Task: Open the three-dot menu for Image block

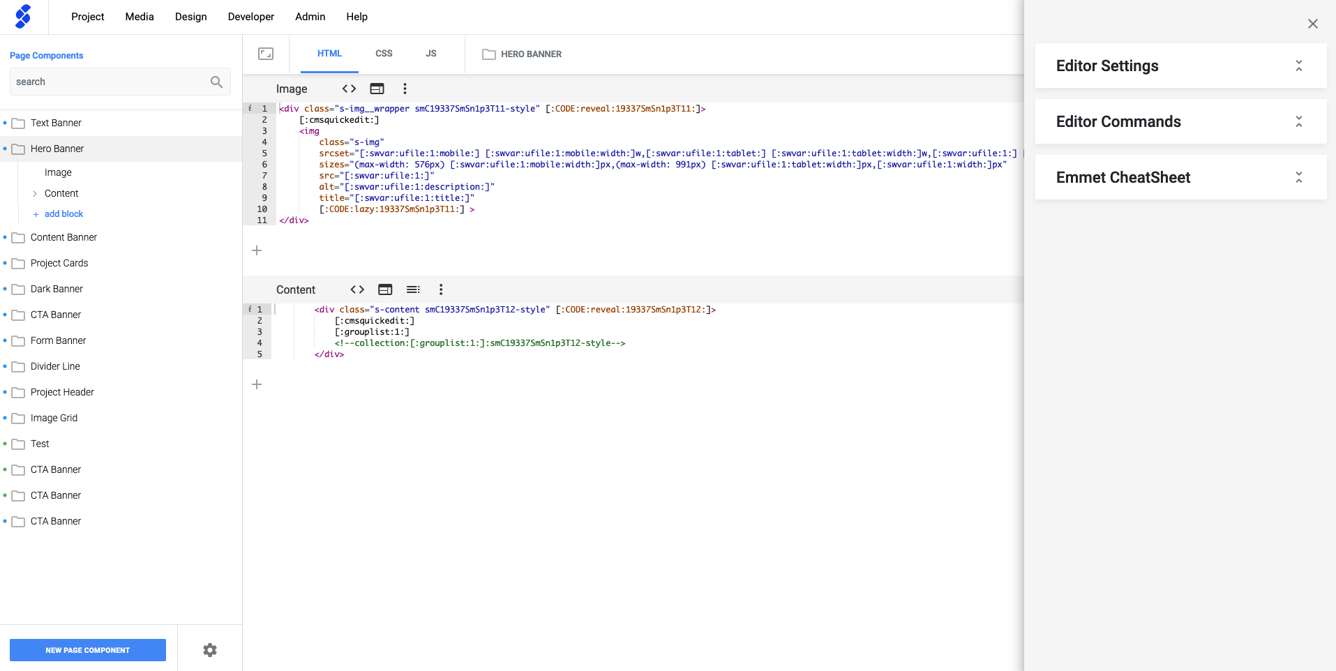Action: tap(405, 89)
